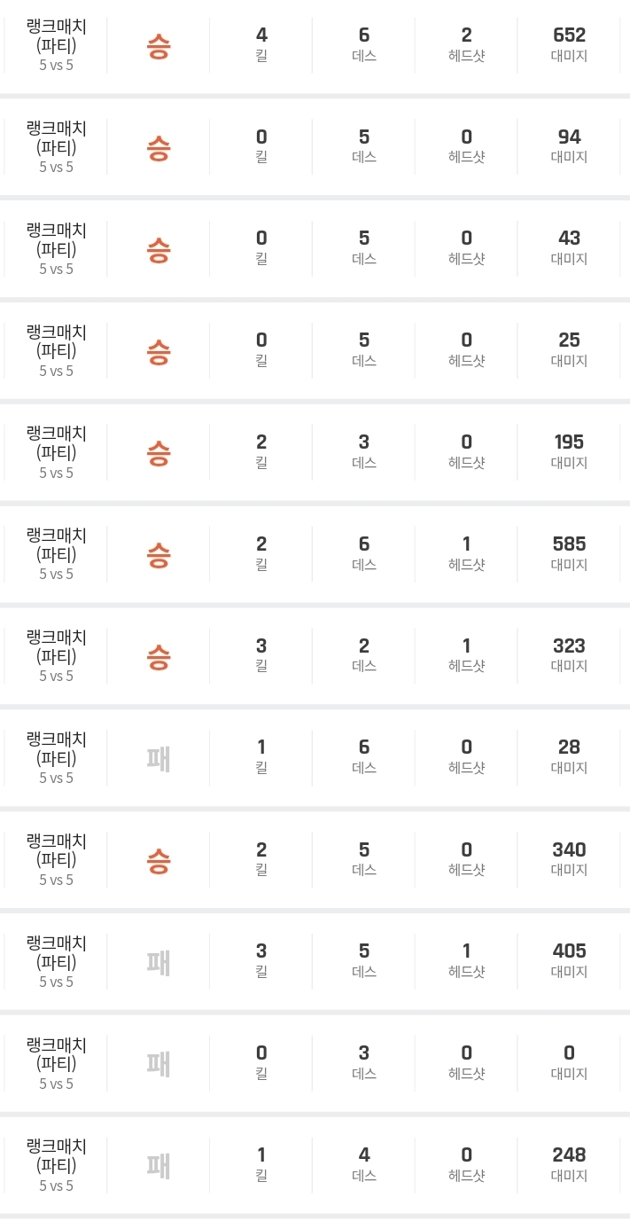Screen dimensions: 630x1221
Task: Click the loss mark in the 405 damage row
Action: coord(158,962)
